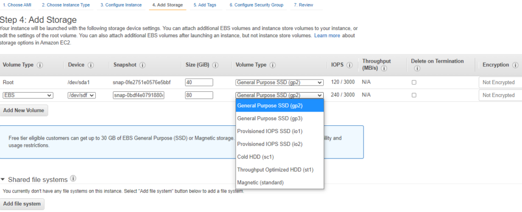The height and width of the screenshot is (212, 522).
Task: Edit the Root volume size field
Action: tap(199, 82)
